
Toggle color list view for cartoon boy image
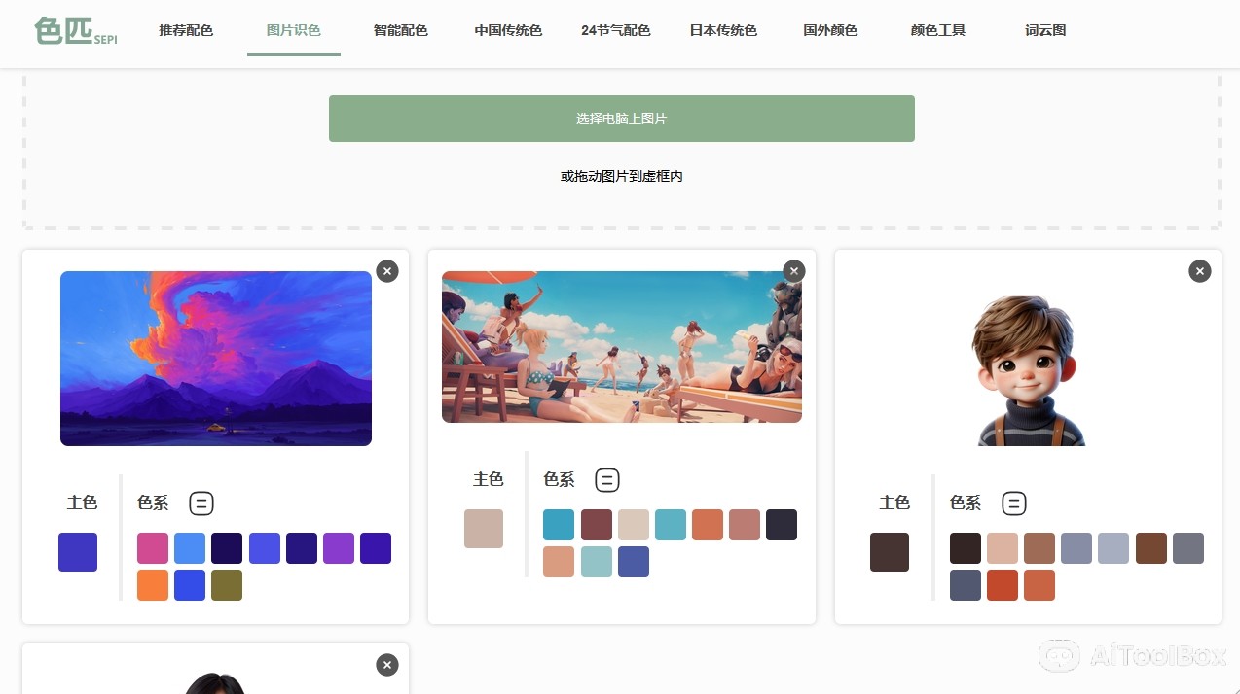(x=1014, y=503)
